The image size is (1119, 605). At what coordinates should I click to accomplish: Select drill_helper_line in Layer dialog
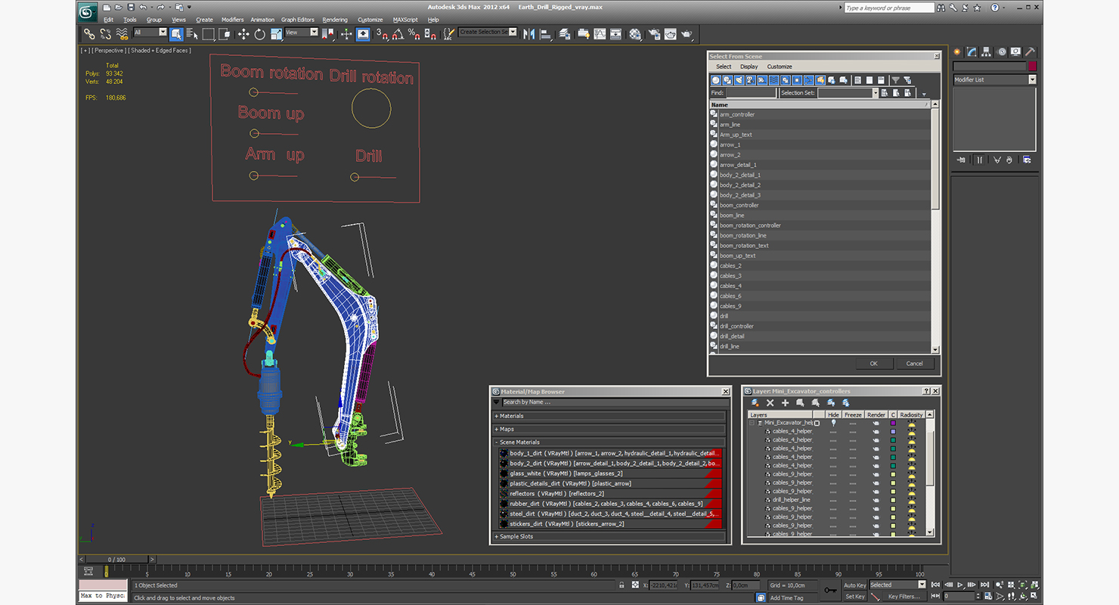pos(791,500)
